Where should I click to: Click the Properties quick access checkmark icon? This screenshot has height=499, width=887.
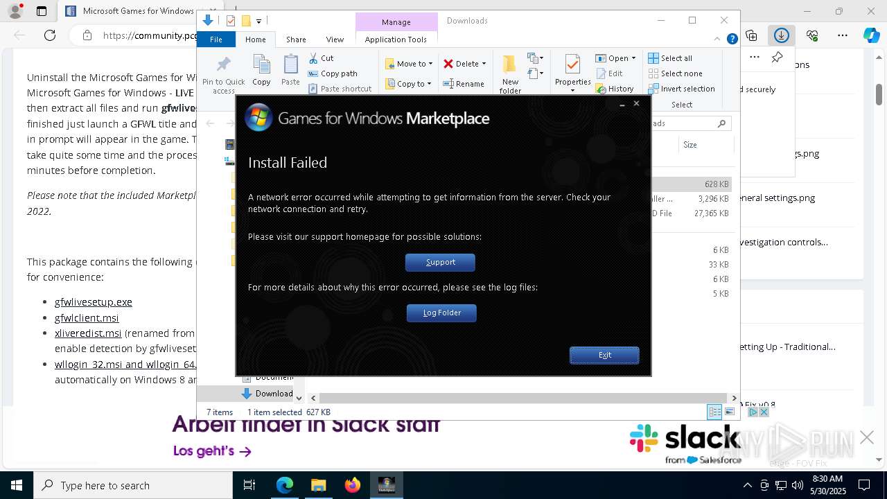[231, 21]
